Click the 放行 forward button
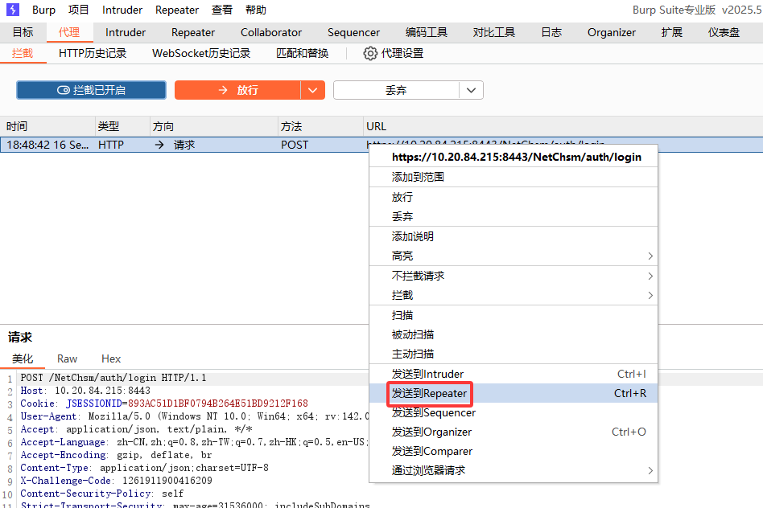Viewport: 763px width, 508px height. (x=237, y=90)
